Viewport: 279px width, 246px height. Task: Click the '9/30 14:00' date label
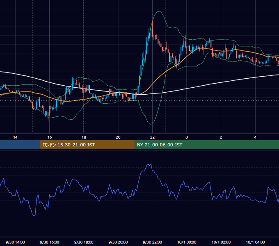click(x=15, y=242)
